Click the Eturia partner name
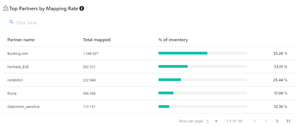 coord(12,94)
